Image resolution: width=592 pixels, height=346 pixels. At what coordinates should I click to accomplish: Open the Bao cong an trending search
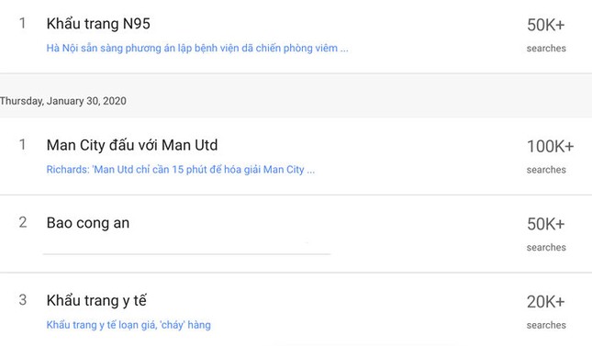click(88, 223)
